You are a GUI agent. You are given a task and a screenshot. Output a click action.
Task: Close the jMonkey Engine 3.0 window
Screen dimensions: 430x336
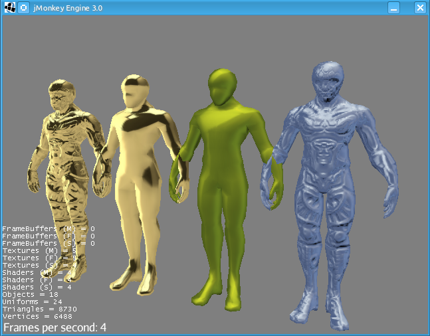pyautogui.click(x=419, y=8)
